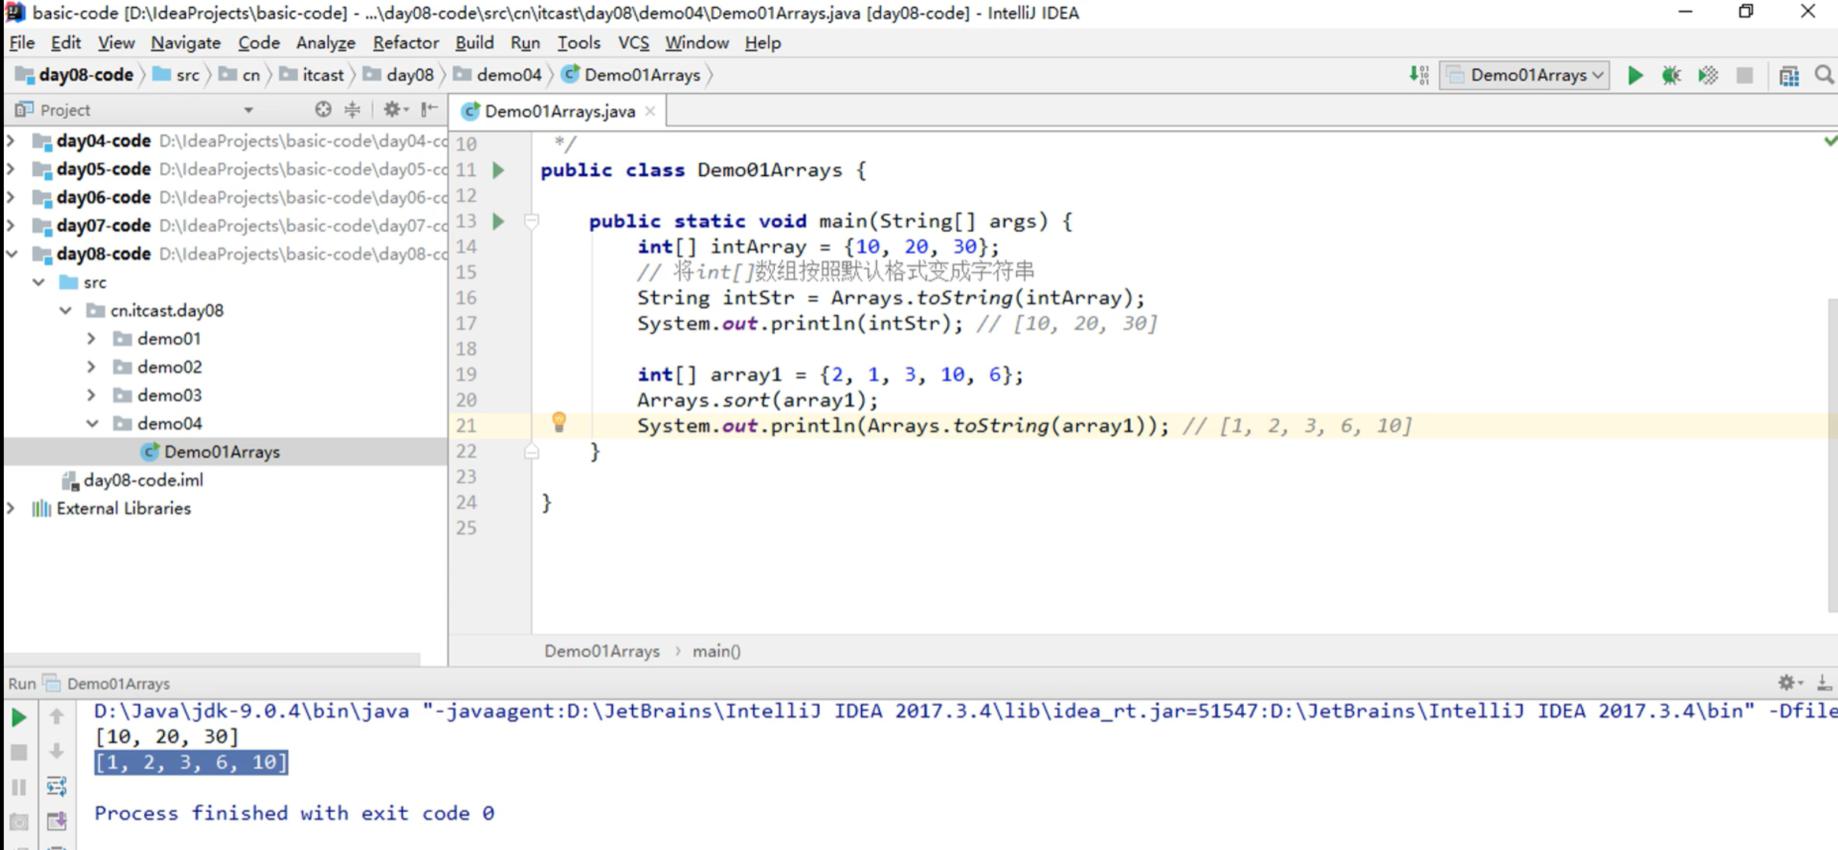Open the Demo01Arrays run configuration dropdown
The width and height of the screenshot is (1838, 850).
click(x=1525, y=75)
